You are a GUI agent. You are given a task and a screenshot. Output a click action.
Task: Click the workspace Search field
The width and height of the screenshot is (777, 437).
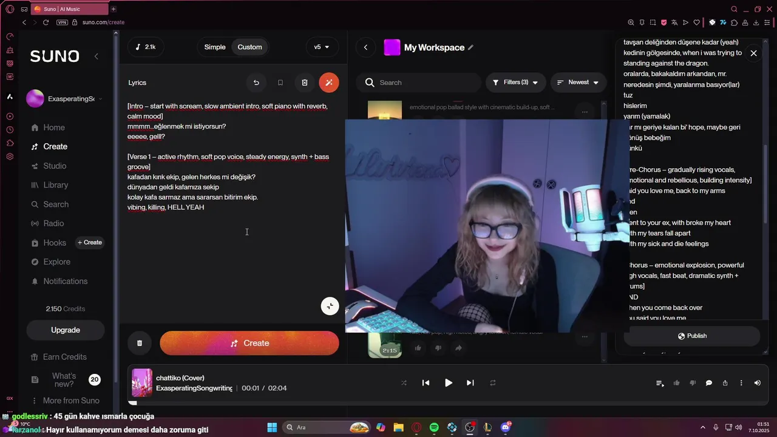[x=419, y=83]
